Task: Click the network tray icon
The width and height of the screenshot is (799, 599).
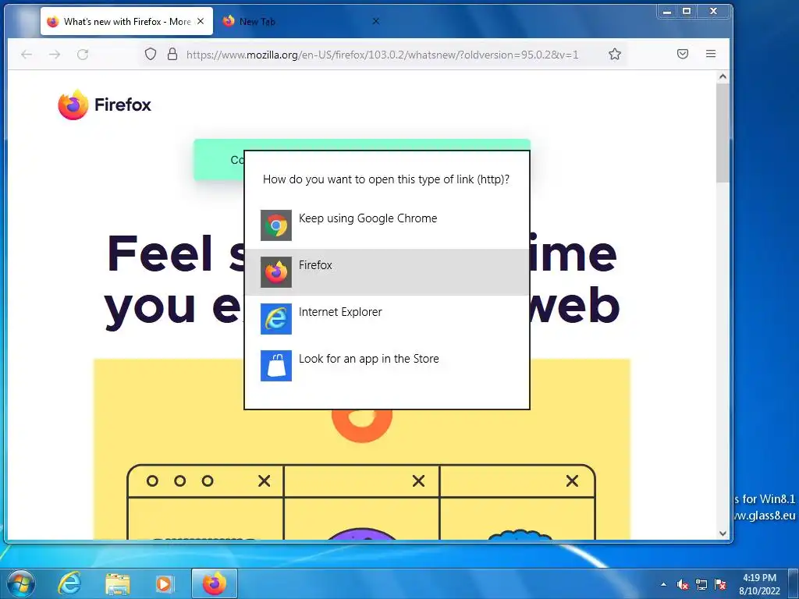Action: click(x=701, y=585)
